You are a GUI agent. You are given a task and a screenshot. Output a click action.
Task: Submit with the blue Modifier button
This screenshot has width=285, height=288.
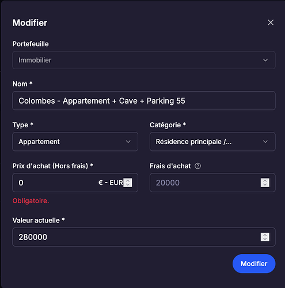point(254,264)
